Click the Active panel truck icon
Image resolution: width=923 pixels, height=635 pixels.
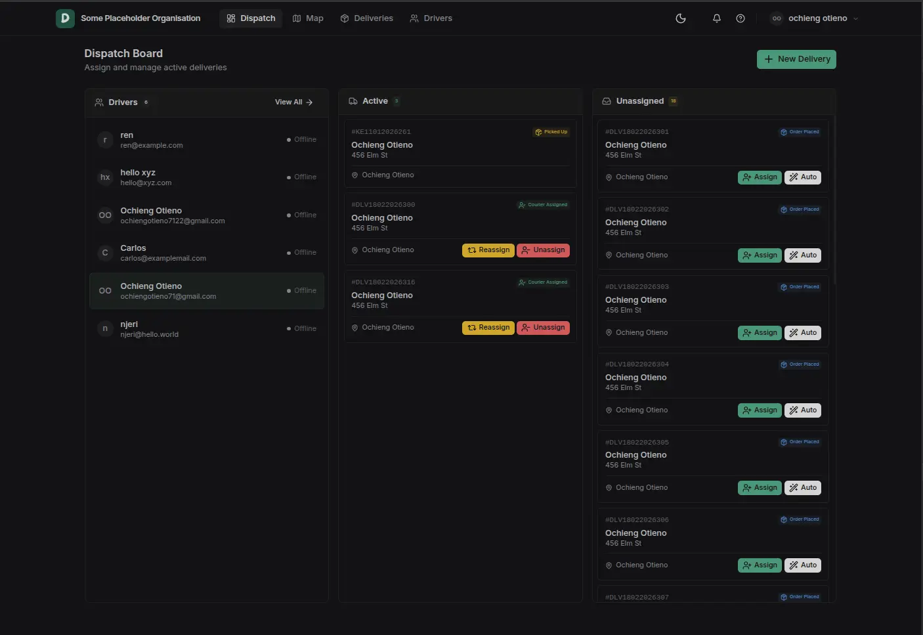(x=353, y=101)
